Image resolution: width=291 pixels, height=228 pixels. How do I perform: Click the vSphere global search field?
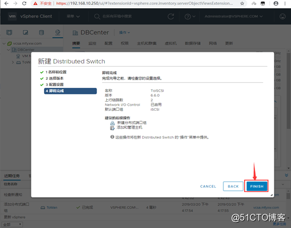click(x=117, y=16)
